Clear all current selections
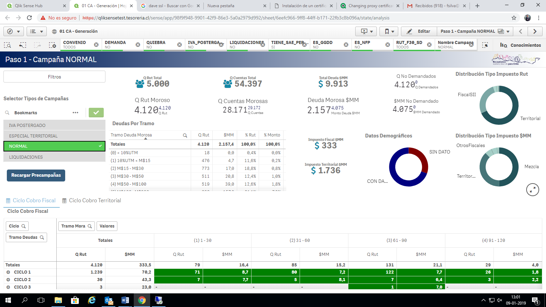Screen dimensions: 546x307 [53, 45]
